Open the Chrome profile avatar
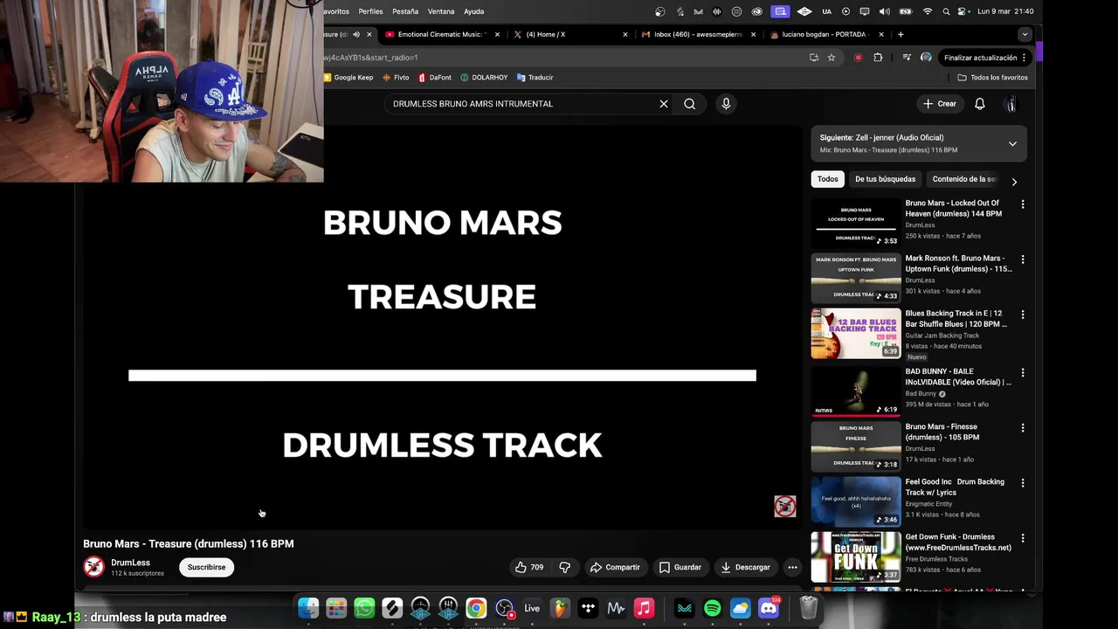1118x629 pixels. pyautogui.click(x=926, y=58)
